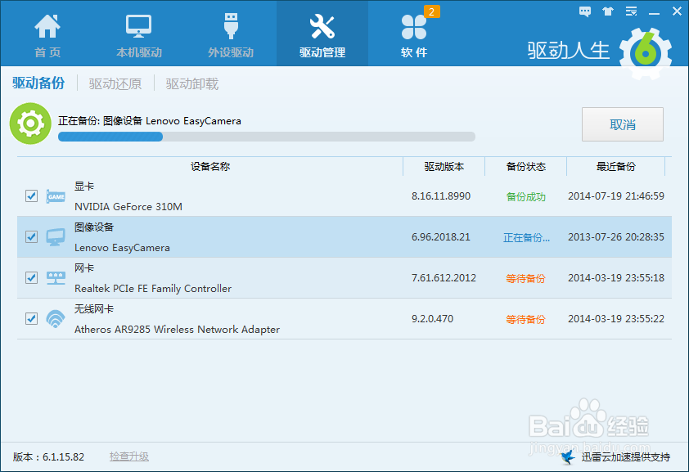The width and height of the screenshot is (689, 472).
Task: Click backup date 2013-07-26 20:28:35
Action: pos(616,236)
